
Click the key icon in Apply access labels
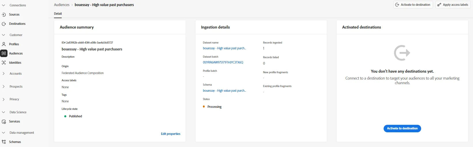[x=439, y=5]
